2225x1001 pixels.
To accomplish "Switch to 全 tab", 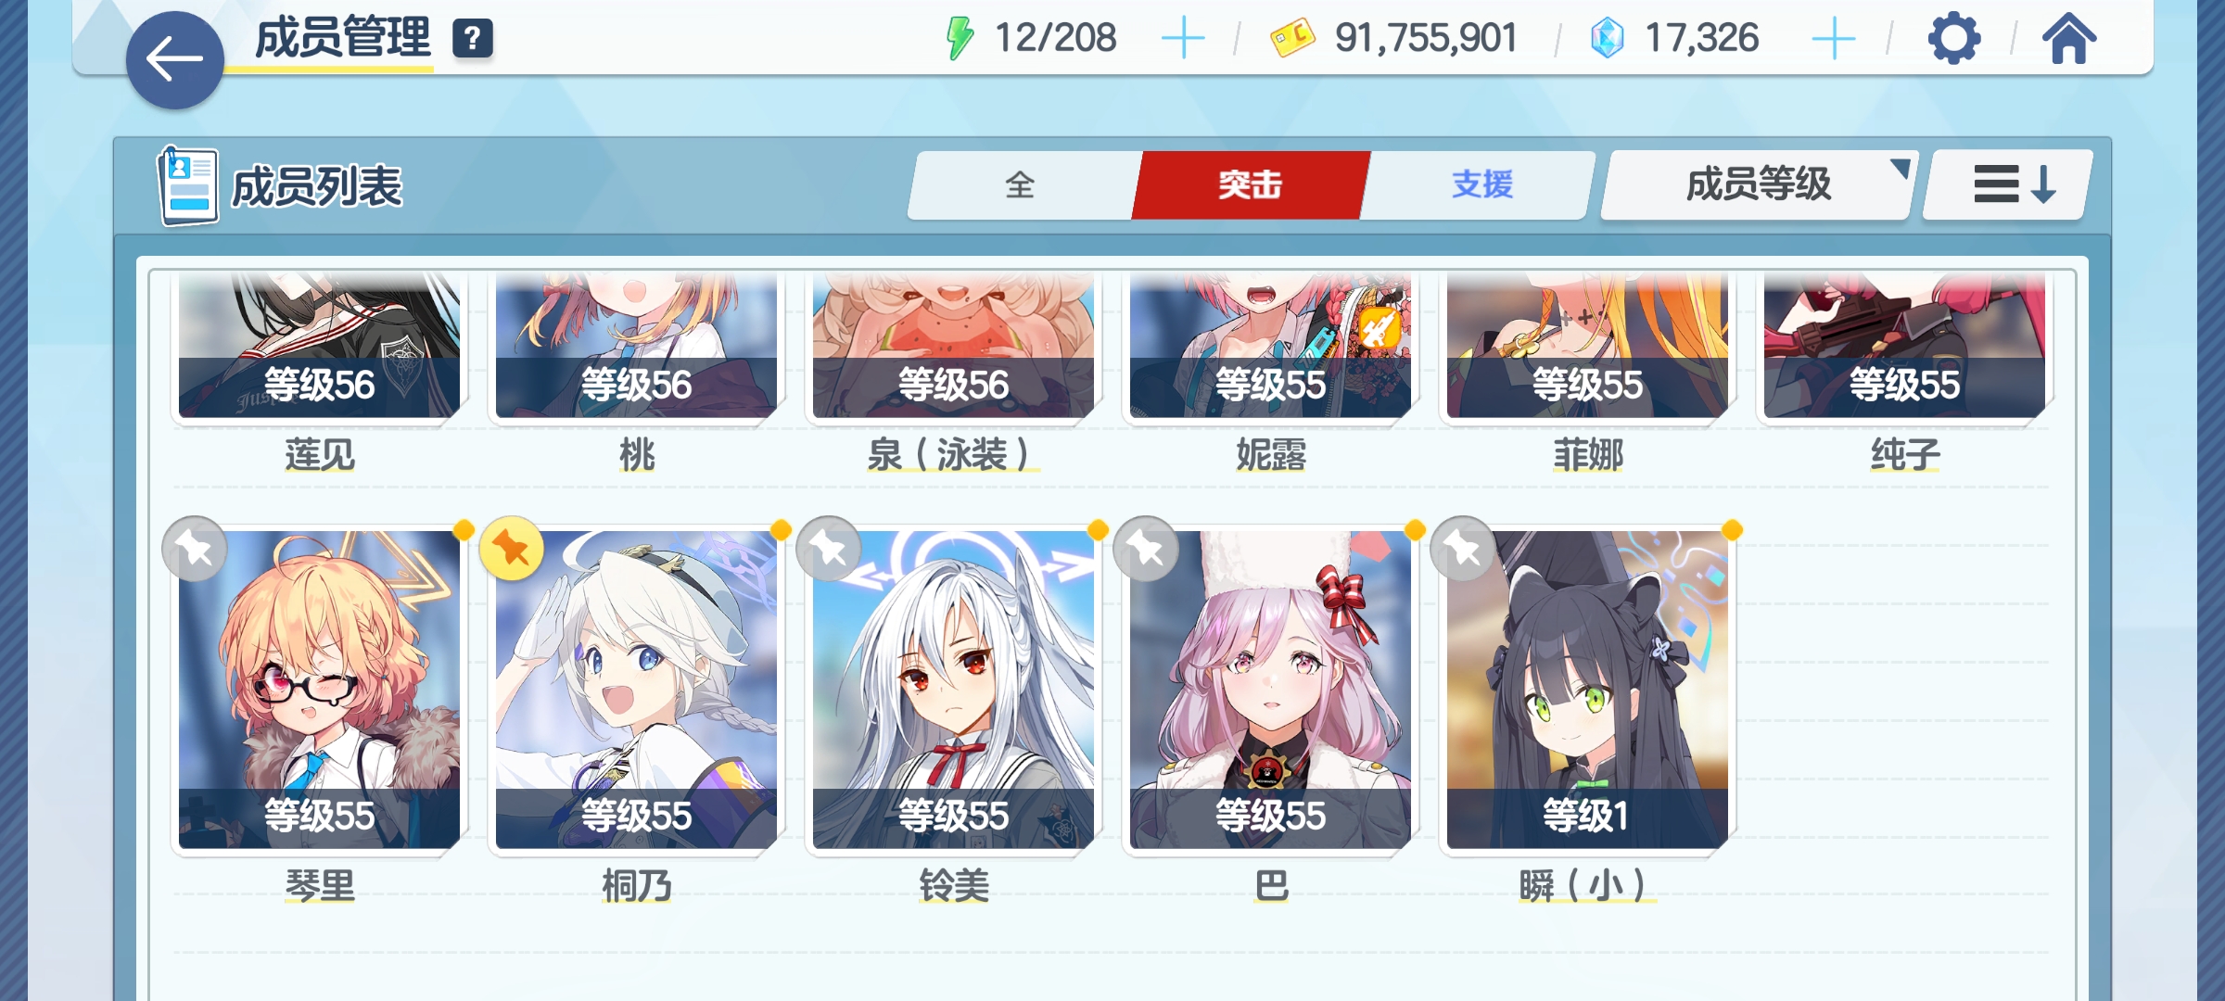I will 1020,184.
